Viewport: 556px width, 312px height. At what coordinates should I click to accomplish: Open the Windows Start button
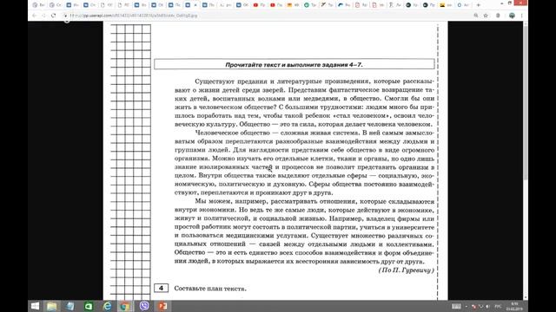(x=35, y=306)
